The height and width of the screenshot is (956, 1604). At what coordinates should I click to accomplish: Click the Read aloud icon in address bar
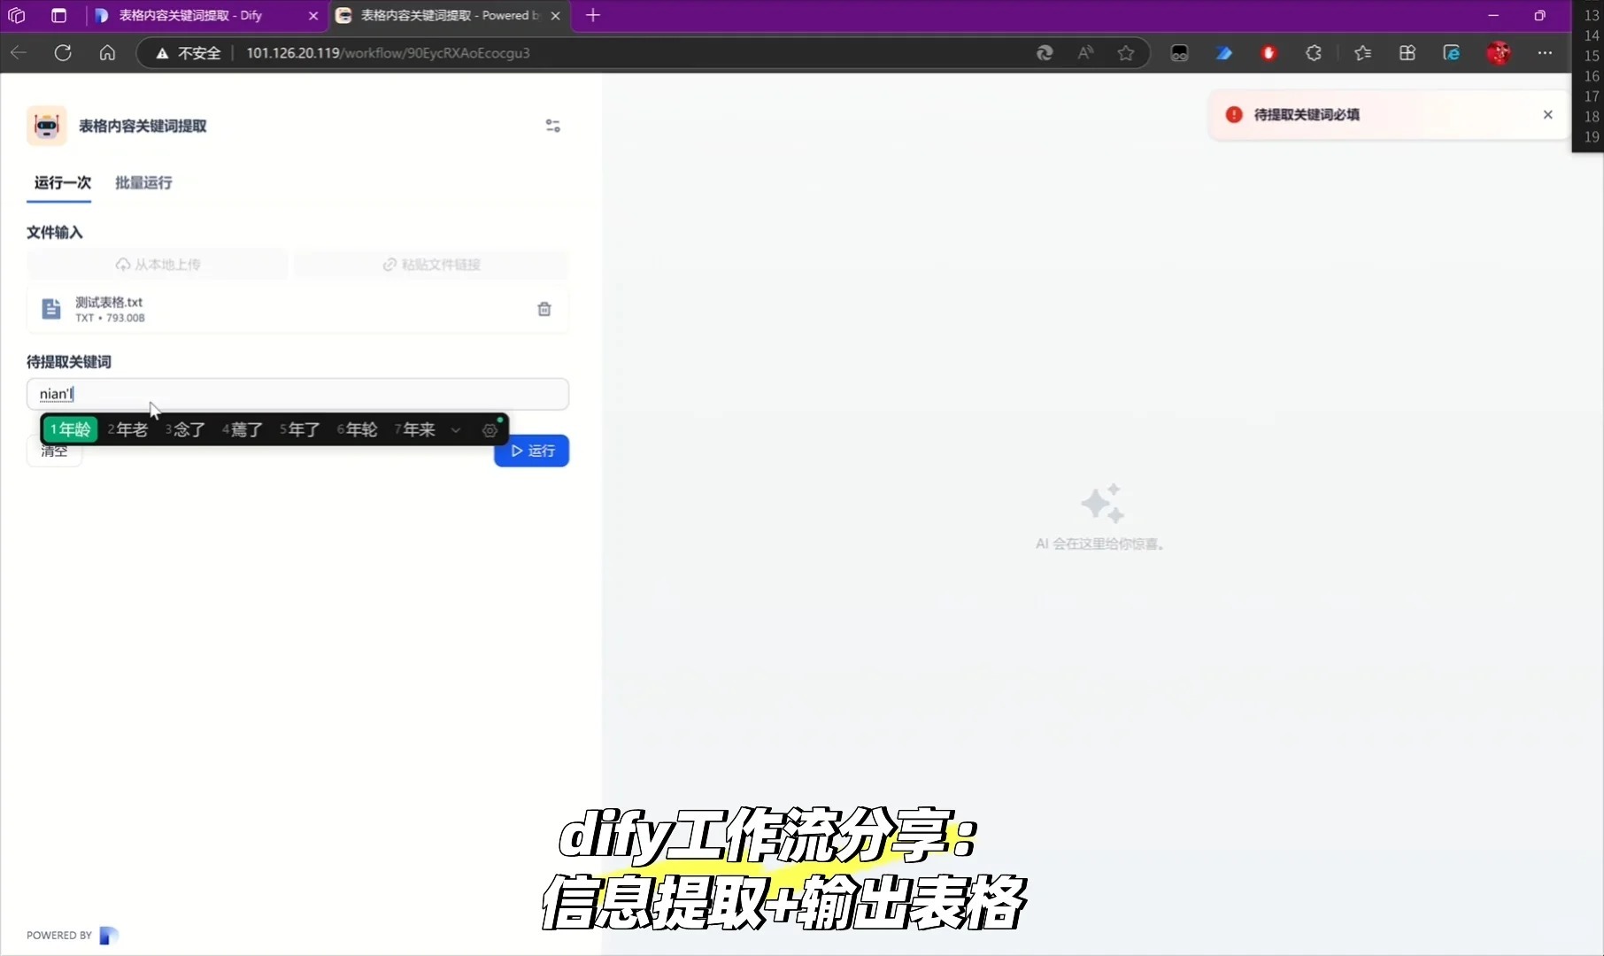coord(1084,53)
